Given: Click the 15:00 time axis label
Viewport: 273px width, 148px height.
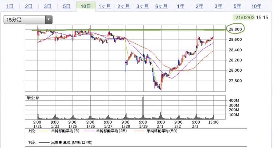Looking at the screenshot, I should pyautogui.click(x=214, y=122).
